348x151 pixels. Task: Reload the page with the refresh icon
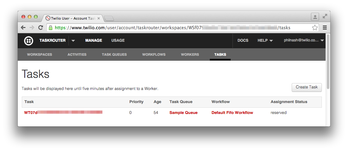[x=40, y=27]
